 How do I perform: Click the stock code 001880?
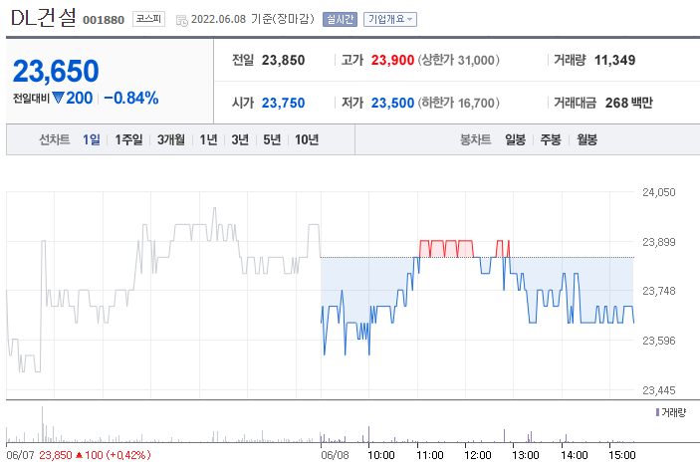click(104, 20)
